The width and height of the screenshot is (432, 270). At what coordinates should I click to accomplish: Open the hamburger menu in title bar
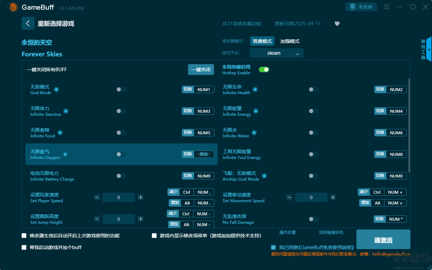387,7
